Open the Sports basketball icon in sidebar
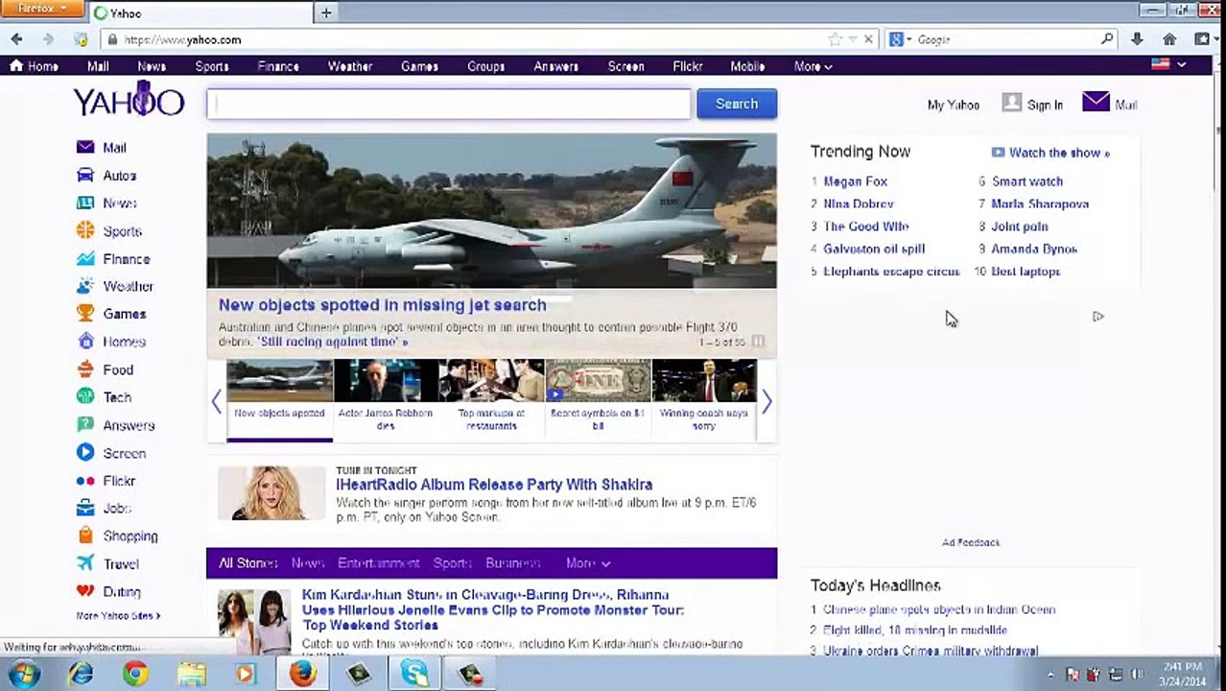The height and width of the screenshot is (691, 1226). [85, 230]
